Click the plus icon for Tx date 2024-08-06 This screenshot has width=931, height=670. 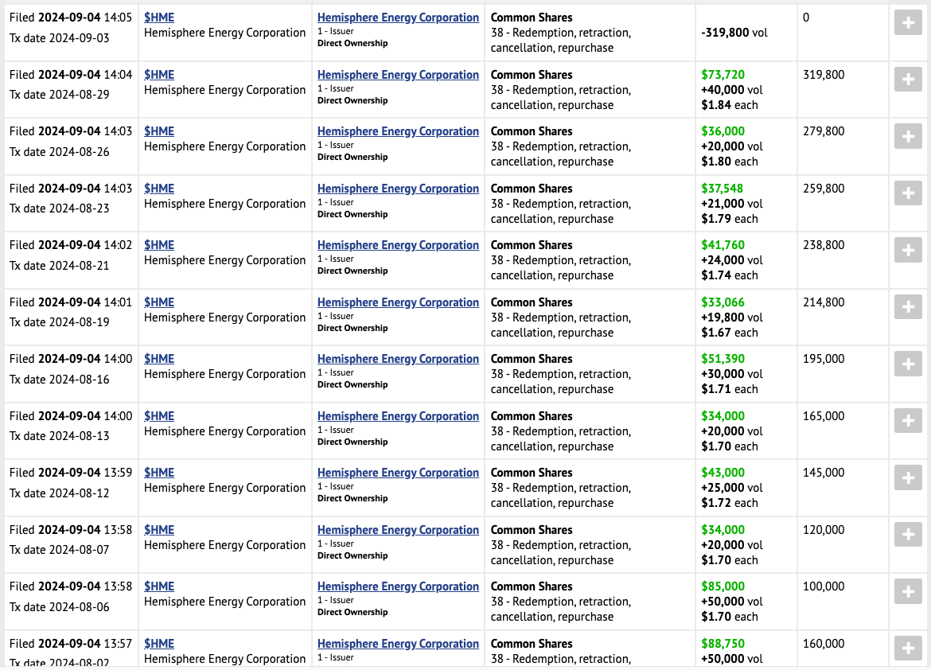[x=908, y=591]
